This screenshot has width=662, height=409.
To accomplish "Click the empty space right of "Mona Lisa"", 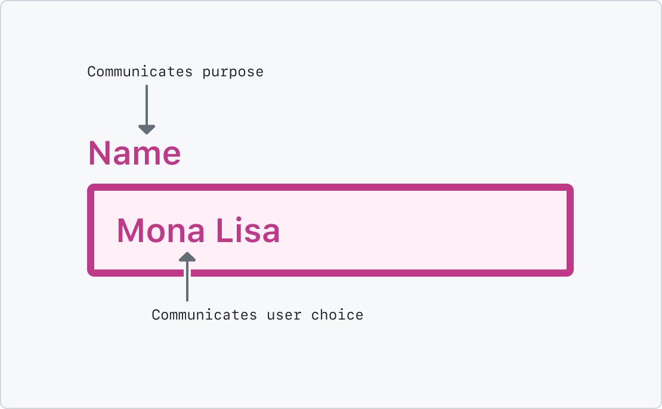I will pos(417,231).
